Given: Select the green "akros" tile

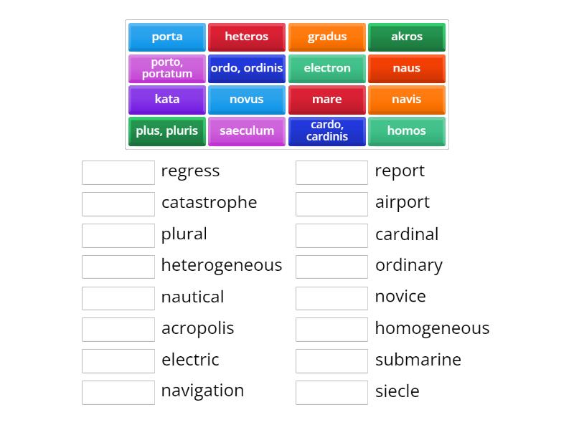Looking at the screenshot, I should click(x=407, y=37).
